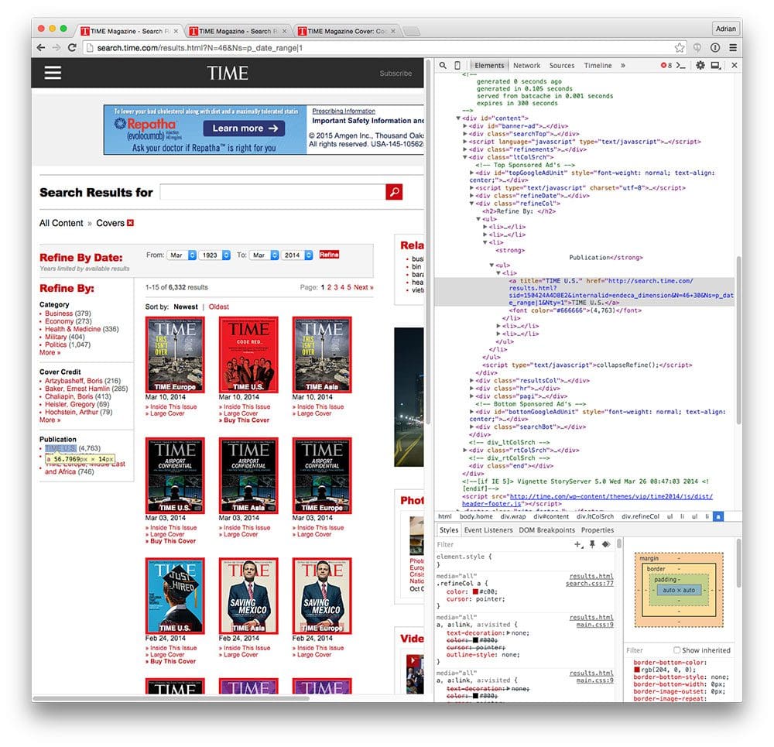Click the red Refine button
The height and width of the screenshot is (747, 774).
pyautogui.click(x=329, y=255)
